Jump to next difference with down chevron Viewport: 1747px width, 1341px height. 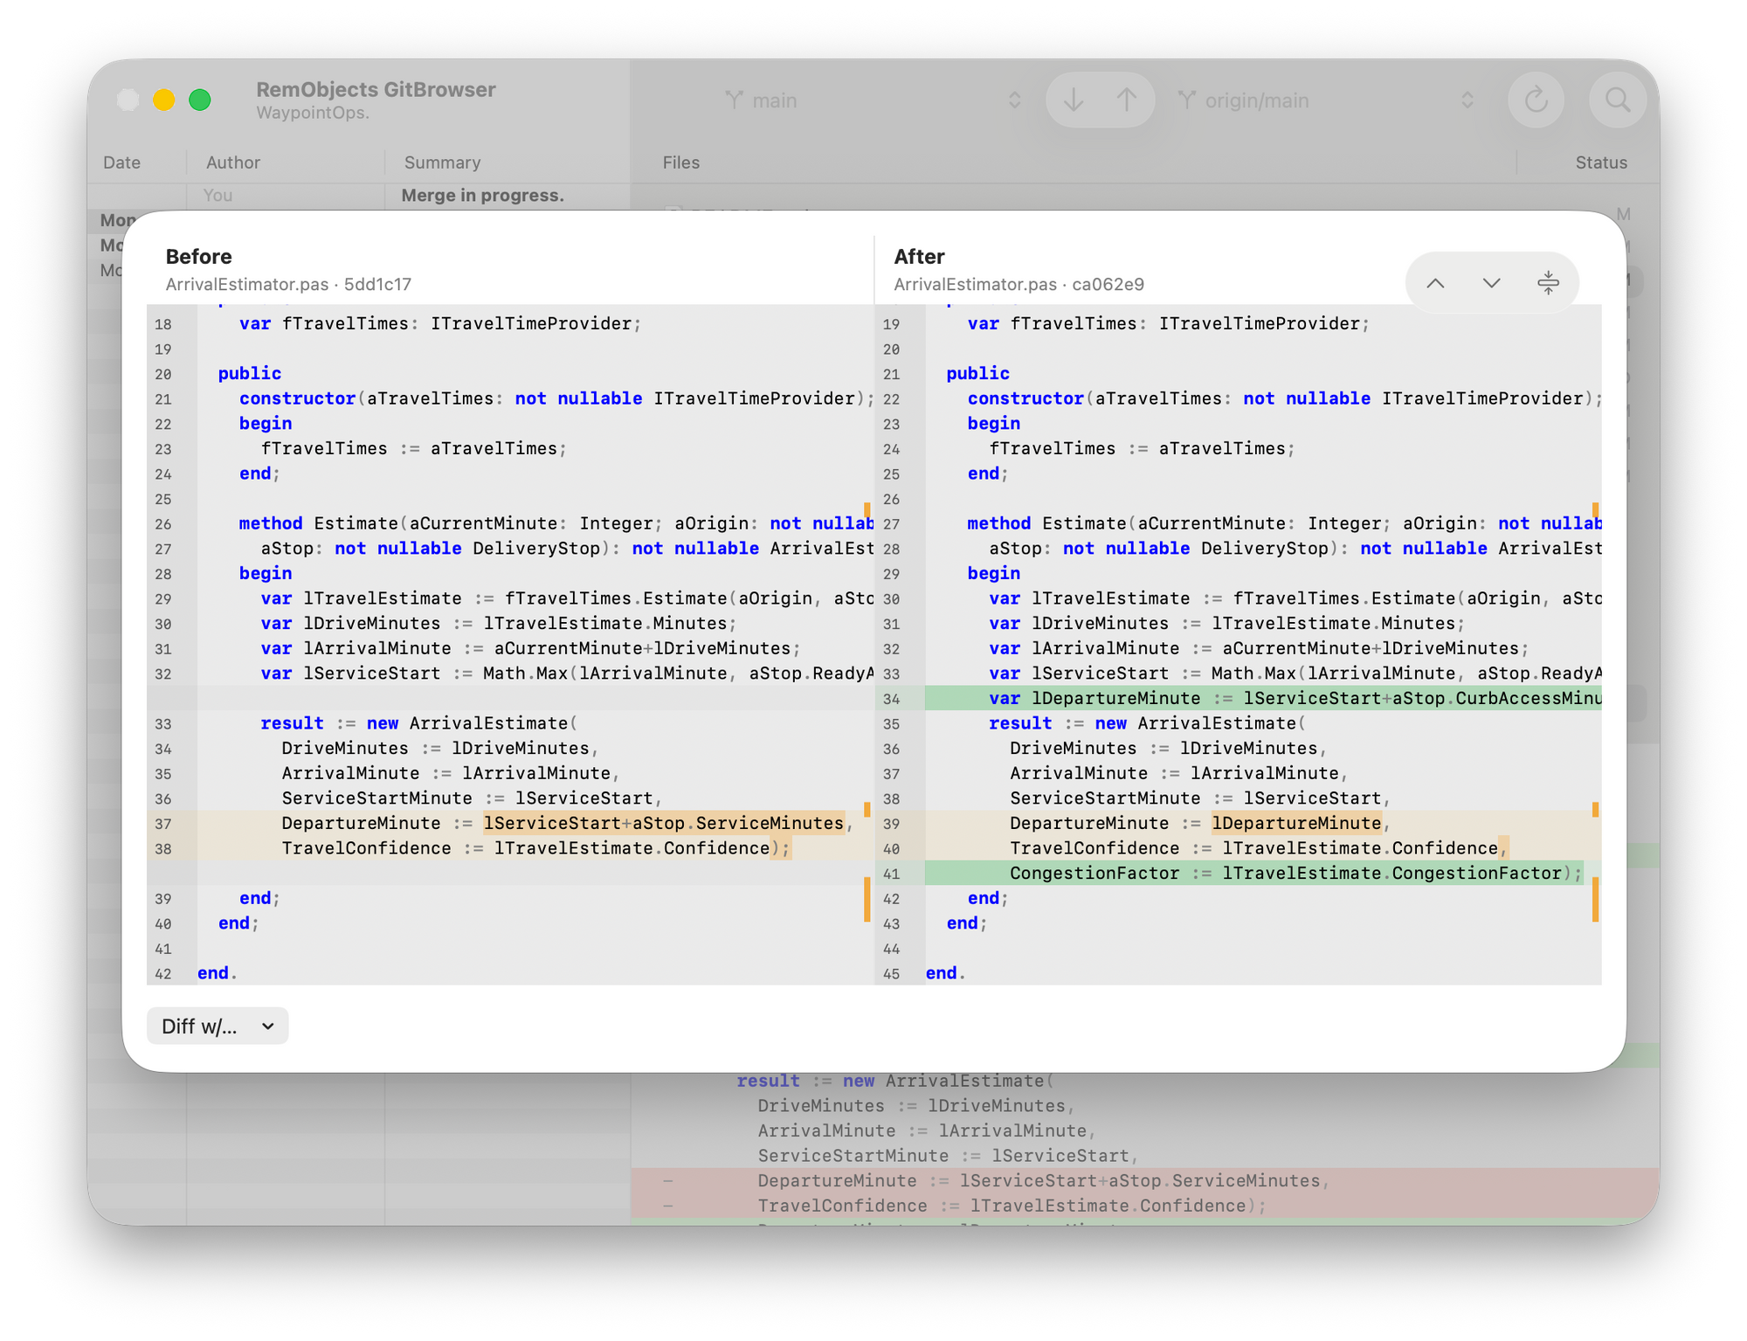(x=1491, y=283)
